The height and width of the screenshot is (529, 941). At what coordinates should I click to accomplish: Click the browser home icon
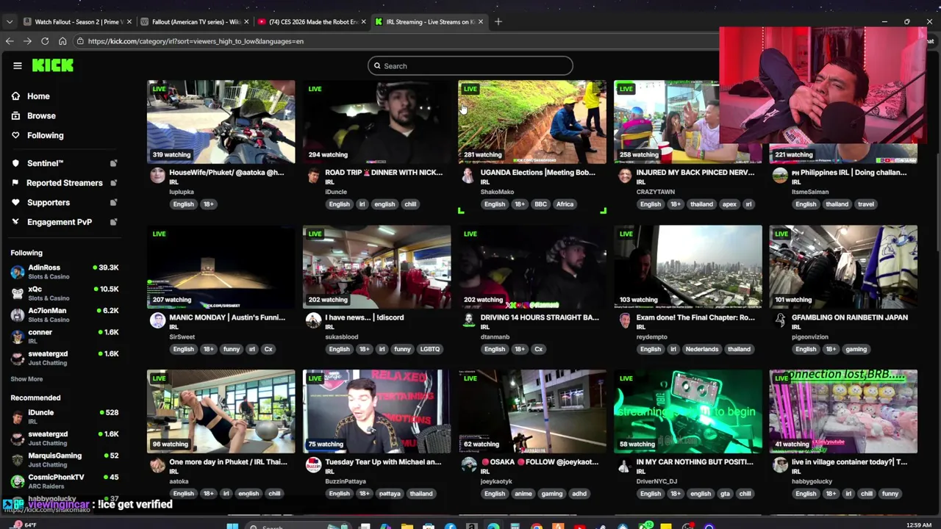pos(62,41)
